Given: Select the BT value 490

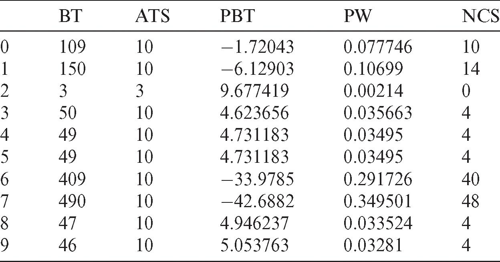Looking at the screenshot, I should pyautogui.click(x=72, y=202).
